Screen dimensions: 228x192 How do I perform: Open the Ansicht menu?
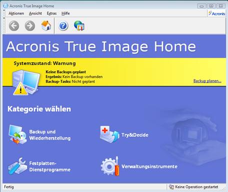35,13
